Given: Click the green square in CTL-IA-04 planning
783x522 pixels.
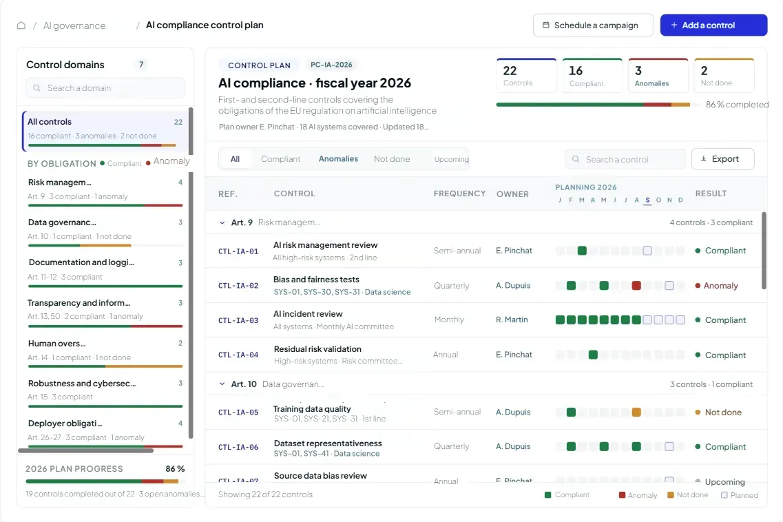Looking at the screenshot, I should (x=593, y=355).
